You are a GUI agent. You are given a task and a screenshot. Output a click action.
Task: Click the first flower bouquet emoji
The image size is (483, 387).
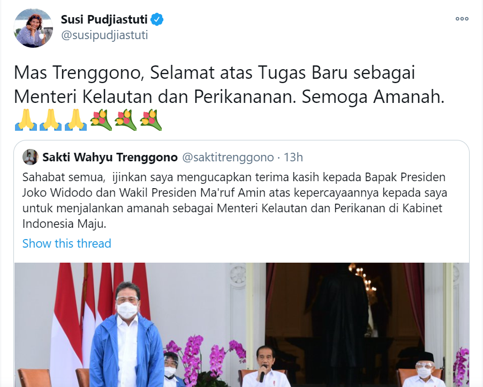[101, 120]
